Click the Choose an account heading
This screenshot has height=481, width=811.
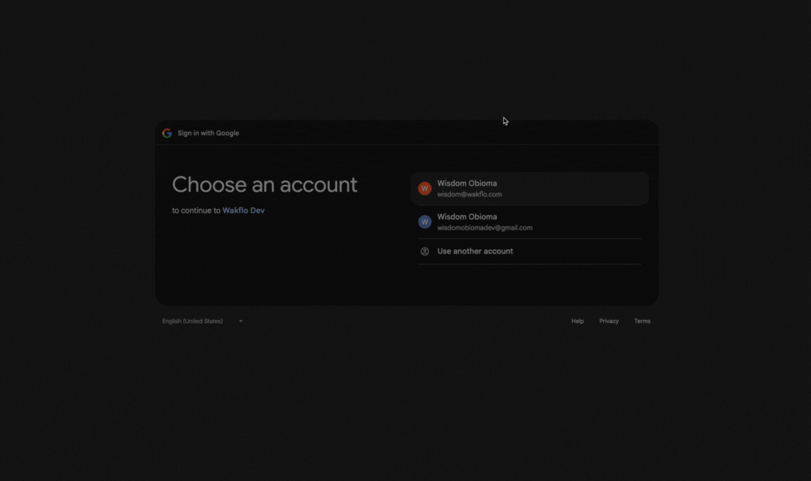pos(265,184)
